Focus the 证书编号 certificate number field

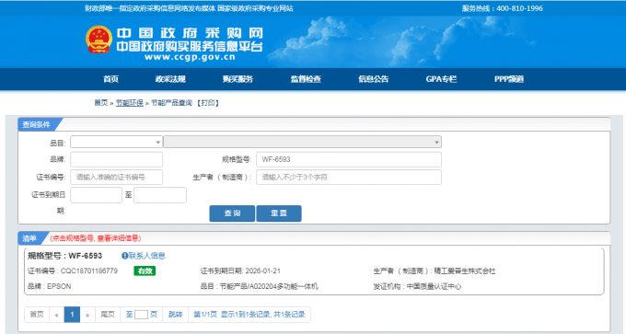pos(116,178)
